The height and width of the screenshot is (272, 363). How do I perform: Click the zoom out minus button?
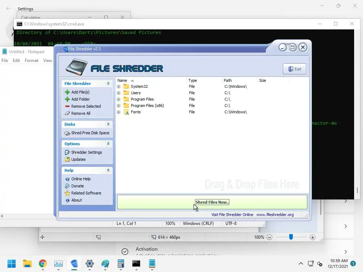pos(269,237)
